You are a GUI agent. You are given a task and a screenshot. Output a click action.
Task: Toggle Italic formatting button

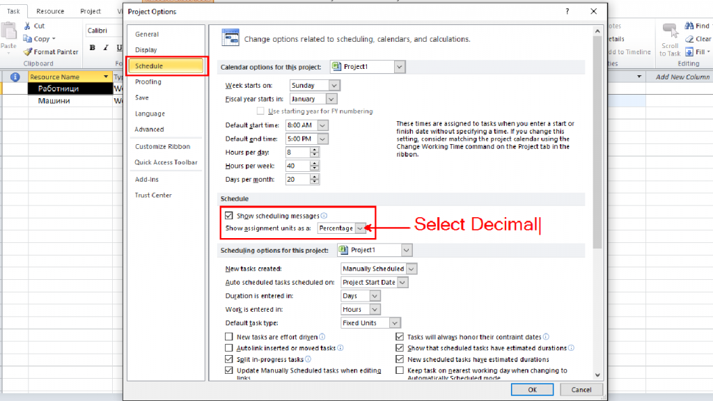(x=106, y=48)
